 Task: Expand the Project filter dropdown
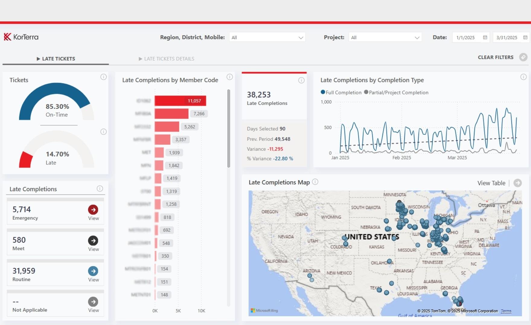[385, 37]
